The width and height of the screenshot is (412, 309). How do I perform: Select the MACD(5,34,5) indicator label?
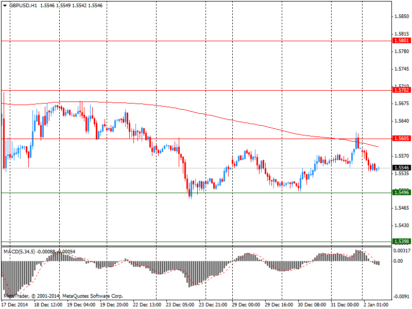[19, 252]
